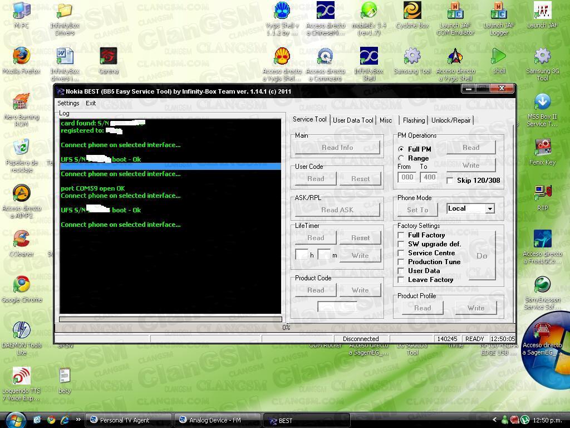
Task: Open the Samsung Tool desktop icon
Action: pos(412,60)
